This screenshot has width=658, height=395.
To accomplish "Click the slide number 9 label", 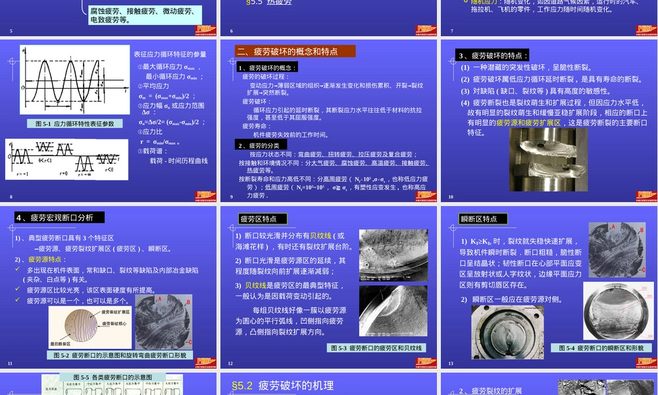I will coord(232,196).
